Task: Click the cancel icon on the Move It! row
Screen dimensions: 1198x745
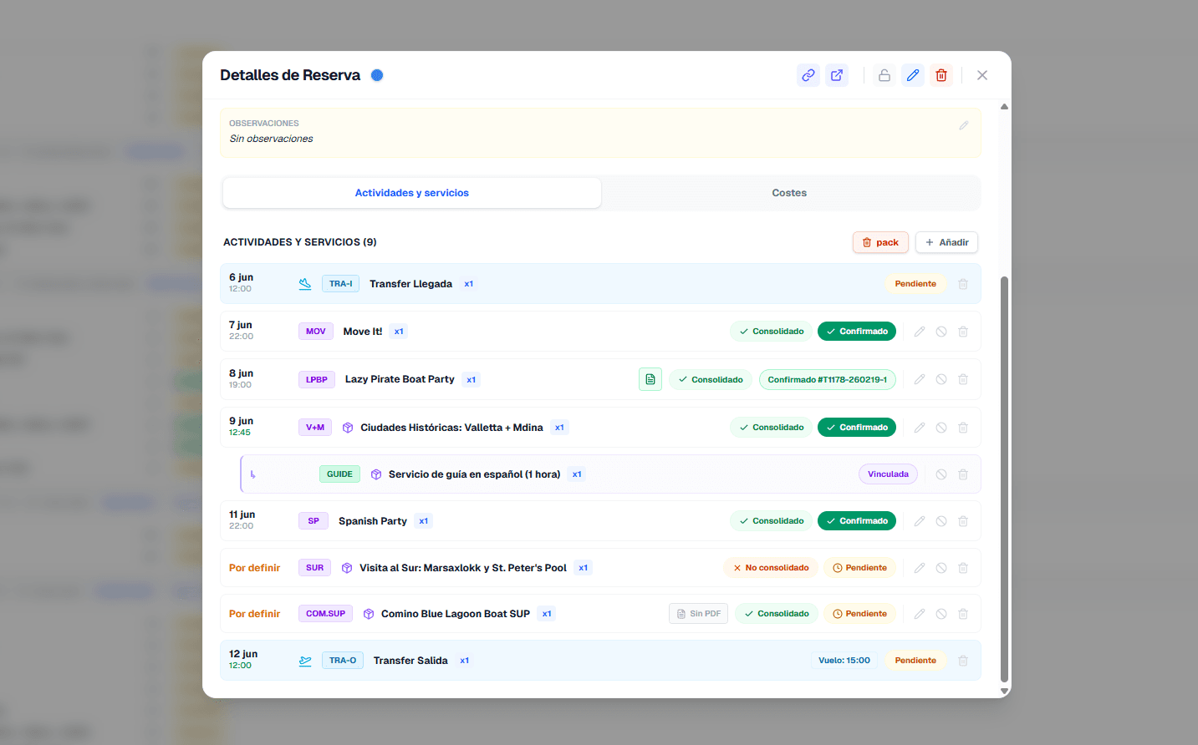Action: [x=941, y=331]
